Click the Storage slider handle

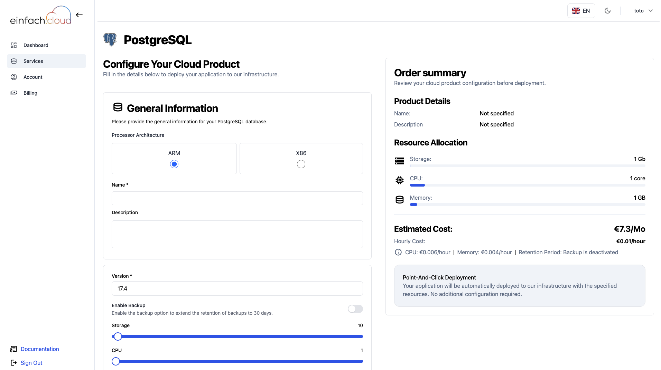tap(118, 336)
